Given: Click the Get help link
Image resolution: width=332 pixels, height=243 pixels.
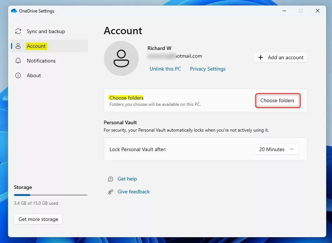Looking at the screenshot, I should tap(127, 179).
